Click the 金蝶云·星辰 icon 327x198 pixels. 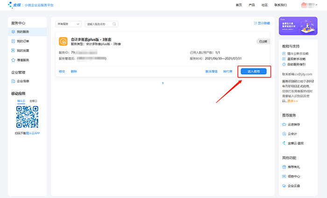pyautogui.click(x=284, y=143)
